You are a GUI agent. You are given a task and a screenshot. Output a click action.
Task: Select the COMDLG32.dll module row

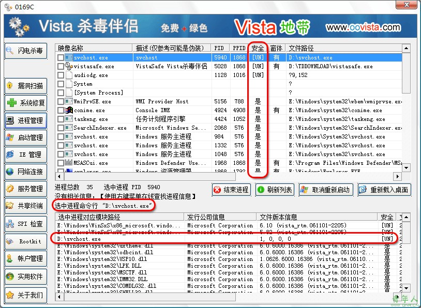click(x=229, y=286)
